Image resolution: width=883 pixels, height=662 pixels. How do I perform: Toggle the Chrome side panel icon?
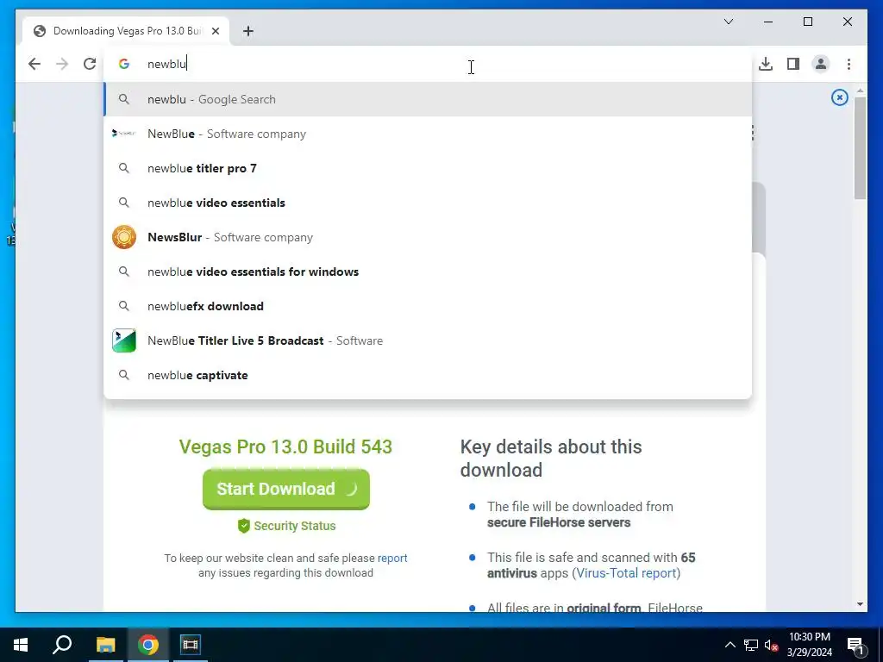(793, 64)
